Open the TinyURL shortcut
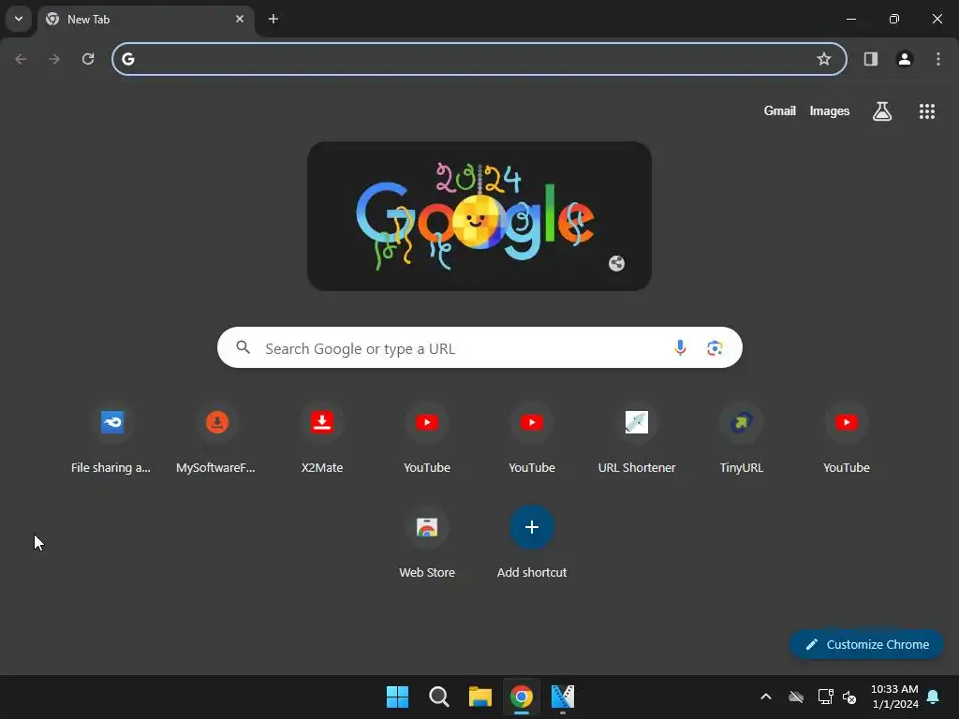Screen dimensions: 959x719 [x=742, y=439]
